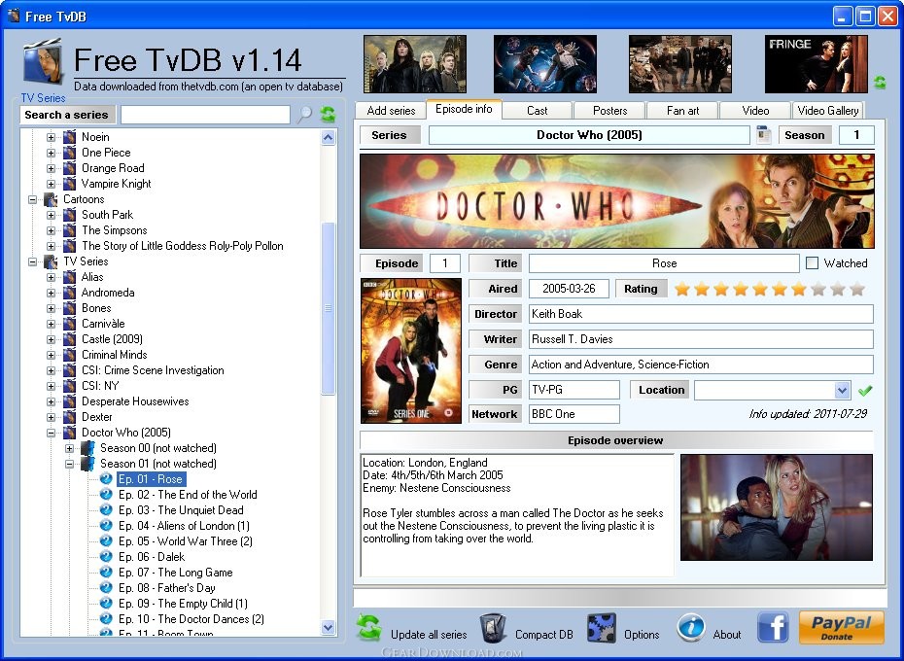
Task: Expand the Criminal Minds series
Action: click(x=51, y=355)
